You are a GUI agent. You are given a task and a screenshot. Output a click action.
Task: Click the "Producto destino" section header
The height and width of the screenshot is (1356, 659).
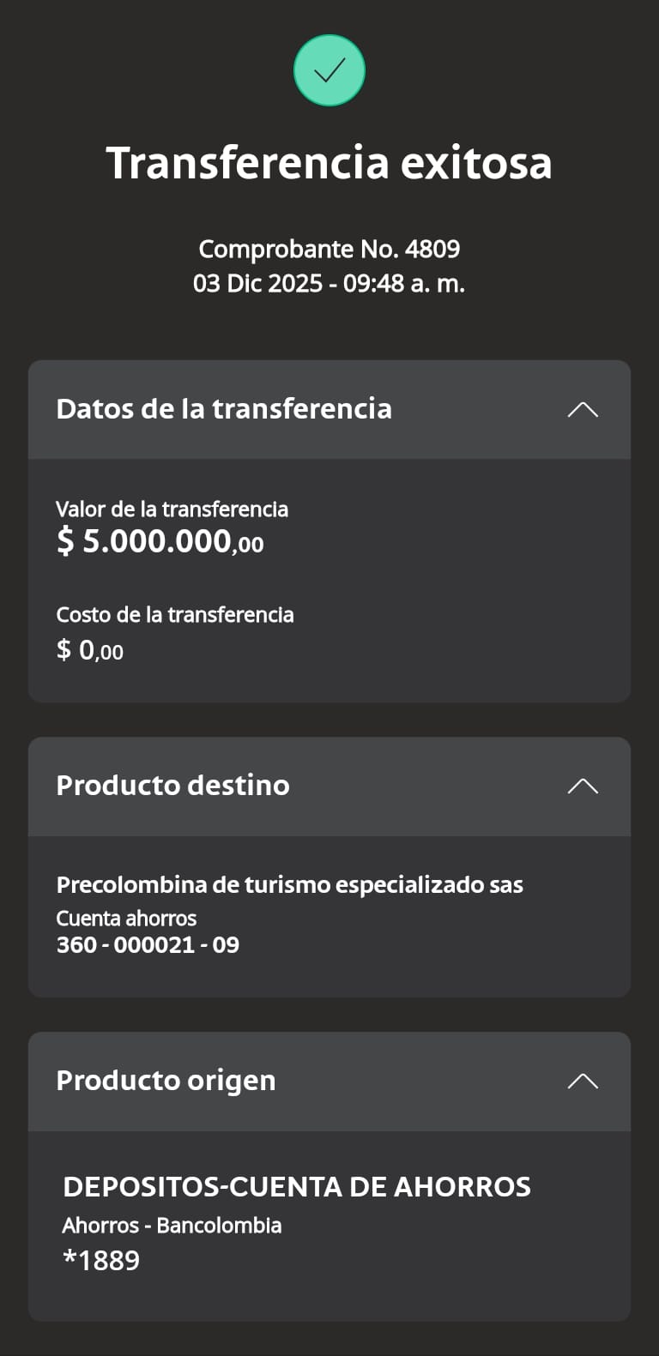(x=172, y=786)
